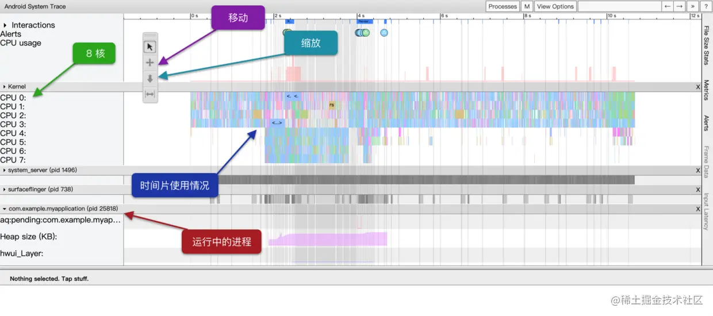Screen dimensions: 713x316
Task: Select the CPU 5: row label
Action: point(13,142)
